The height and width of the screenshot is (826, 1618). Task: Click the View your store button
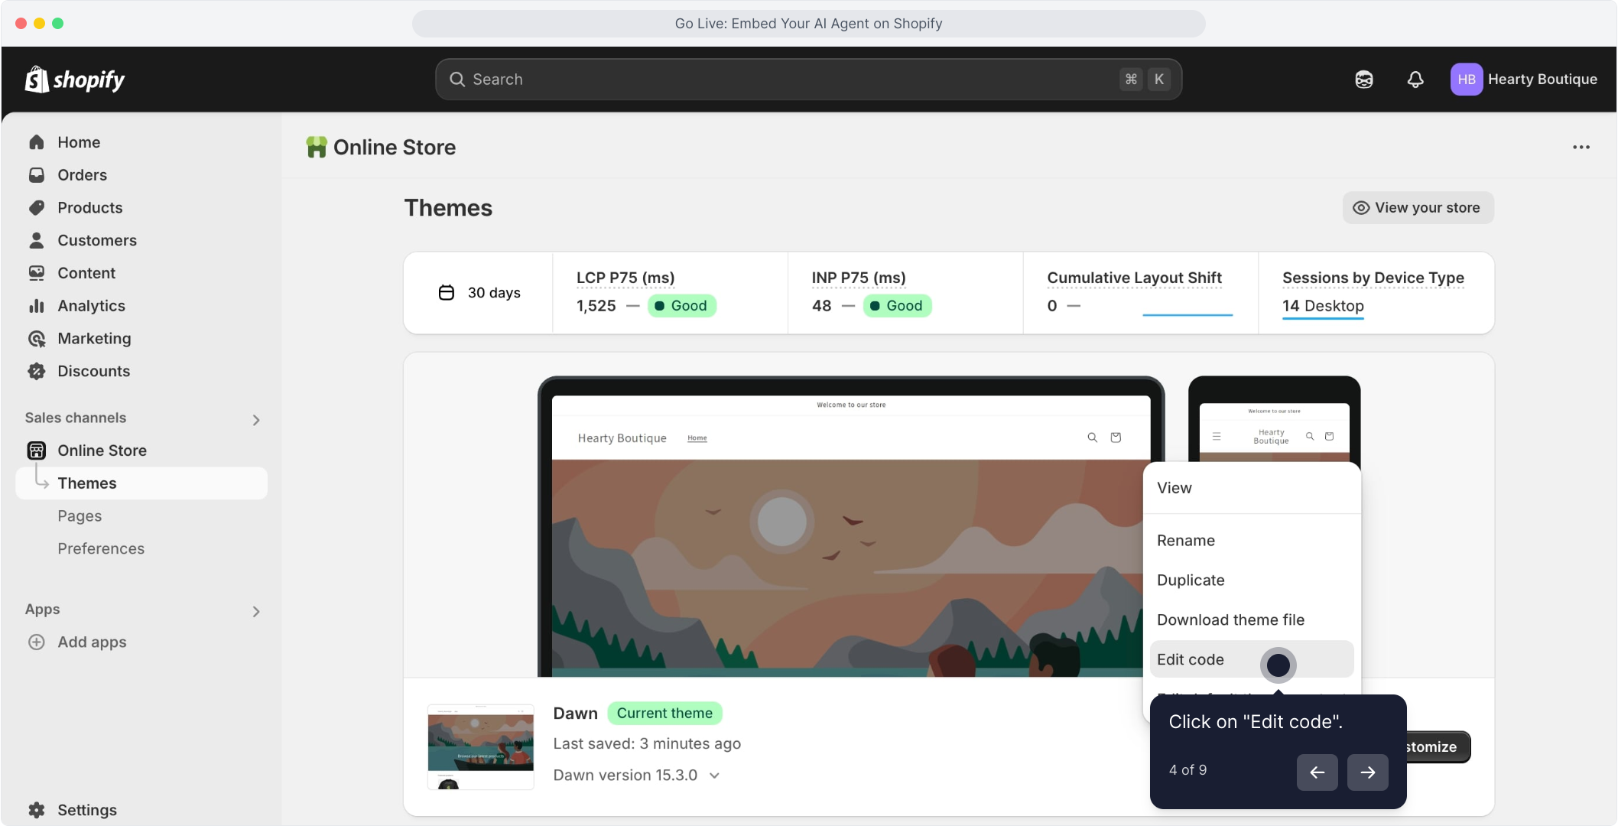click(x=1418, y=208)
